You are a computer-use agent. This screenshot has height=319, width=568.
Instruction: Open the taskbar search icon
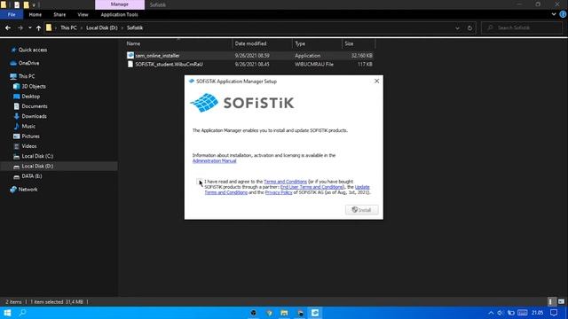click(22, 313)
